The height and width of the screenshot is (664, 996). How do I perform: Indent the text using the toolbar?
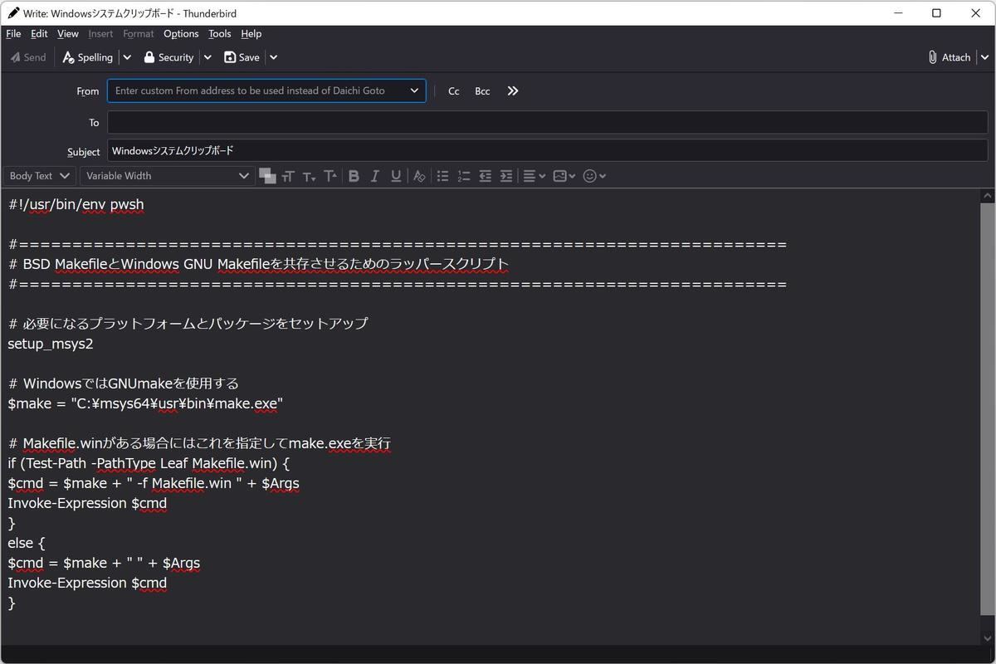click(506, 176)
